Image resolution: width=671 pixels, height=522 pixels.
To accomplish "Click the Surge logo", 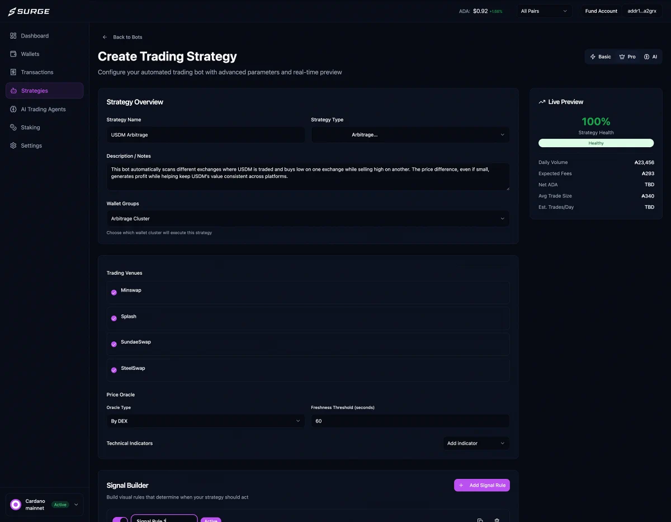I will (29, 11).
